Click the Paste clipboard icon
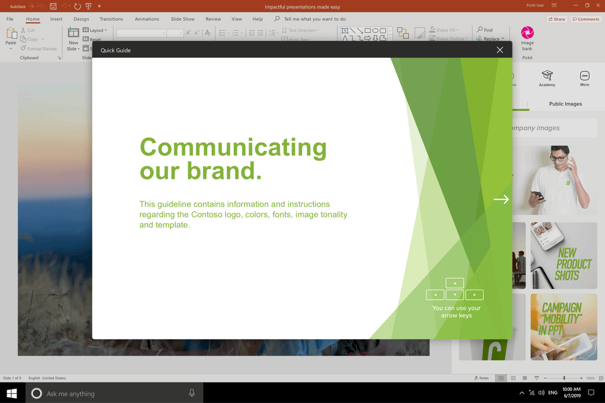This screenshot has width=605, height=403. coord(11,34)
